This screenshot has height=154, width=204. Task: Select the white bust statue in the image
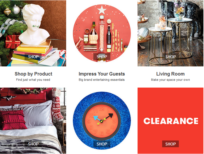pyautogui.click(x=34, y=25)
